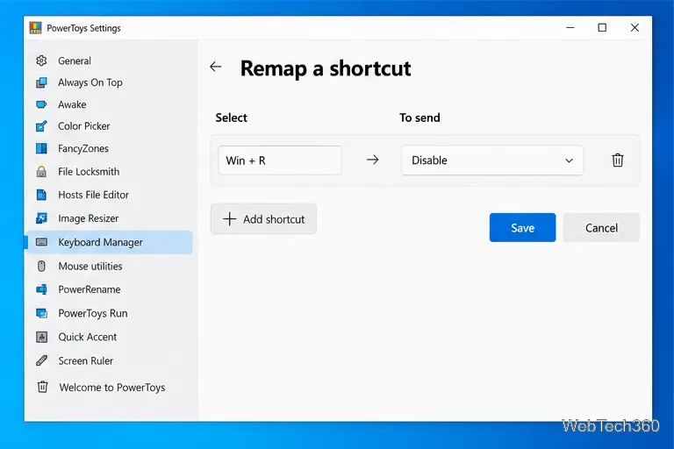674x449 pixels.
Task: Click the PowerRename icon
Action: (x=41, y=289)
